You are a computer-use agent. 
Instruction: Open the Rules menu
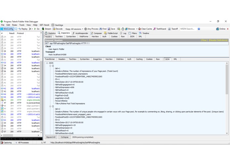[15, 25]
